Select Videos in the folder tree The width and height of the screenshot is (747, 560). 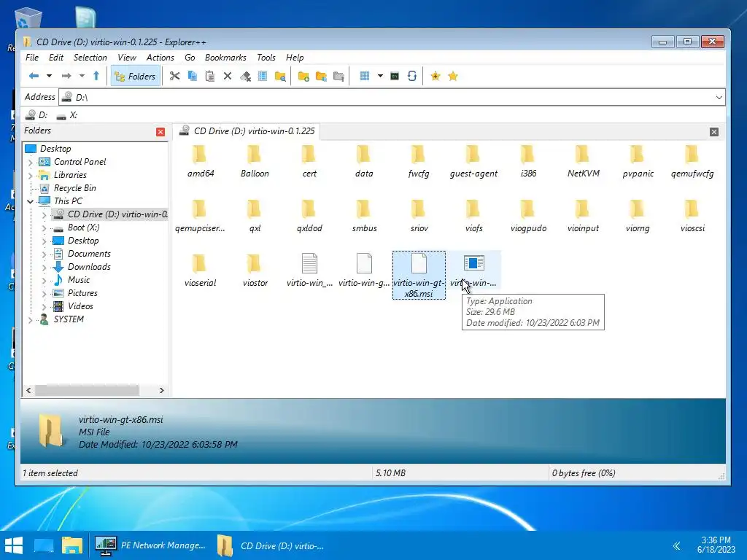click(80, 306)
